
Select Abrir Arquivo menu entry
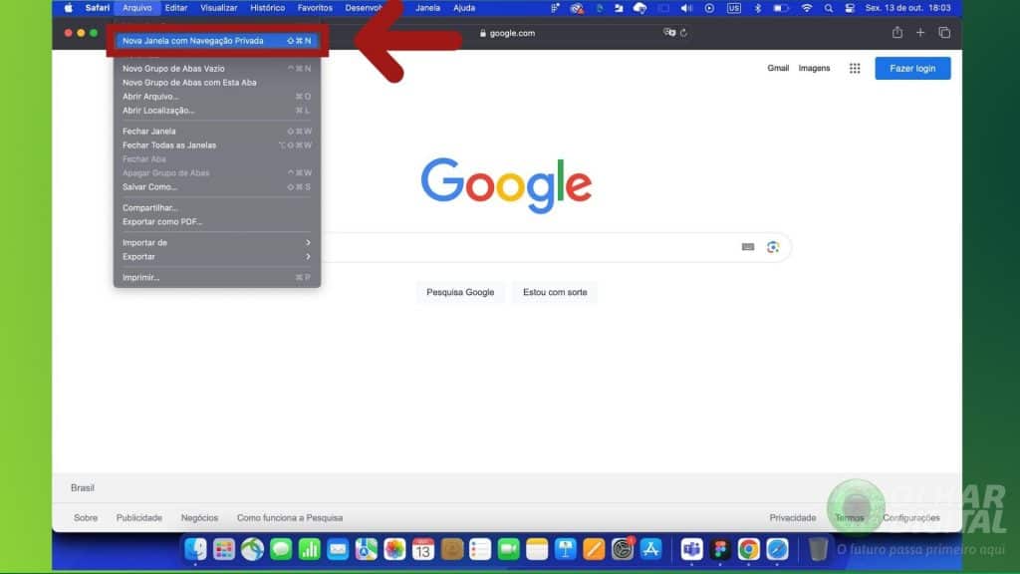[216, 97]
